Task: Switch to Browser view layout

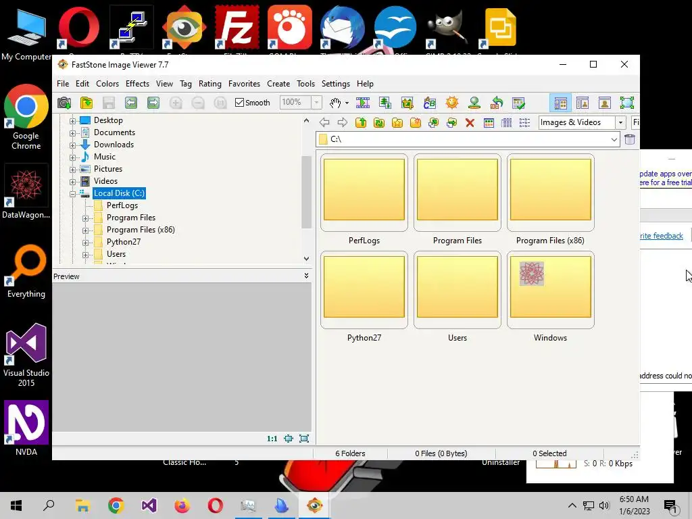Action: [560, 103]
